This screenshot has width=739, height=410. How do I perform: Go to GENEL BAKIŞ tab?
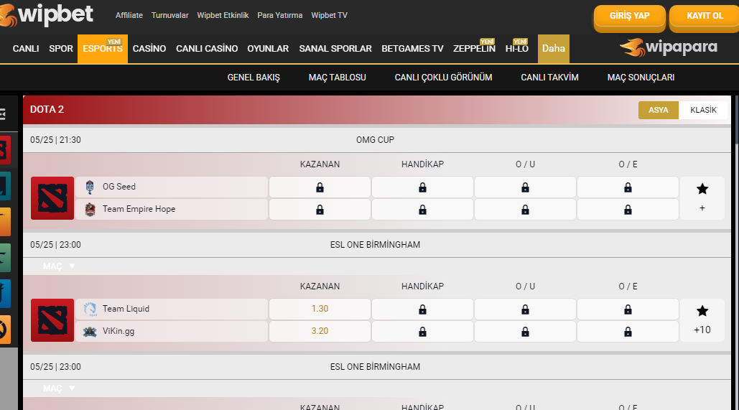[254, 78]
